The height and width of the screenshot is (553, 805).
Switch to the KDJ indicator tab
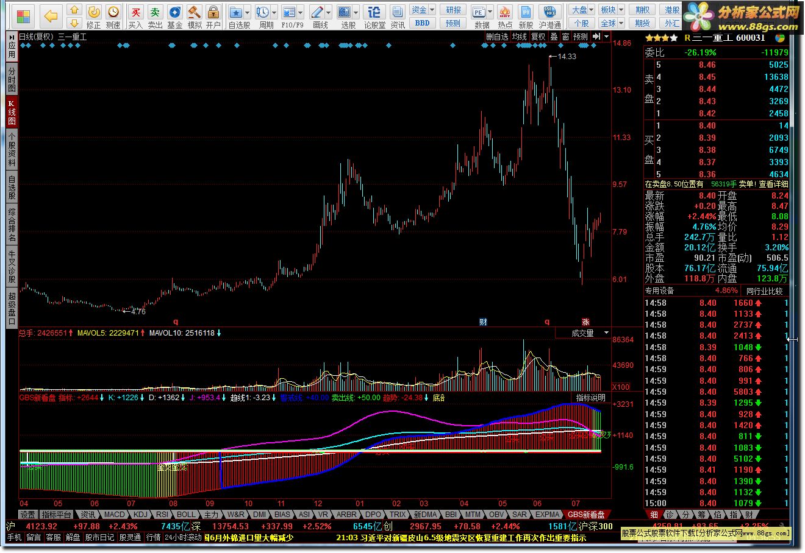coord(140,515)
